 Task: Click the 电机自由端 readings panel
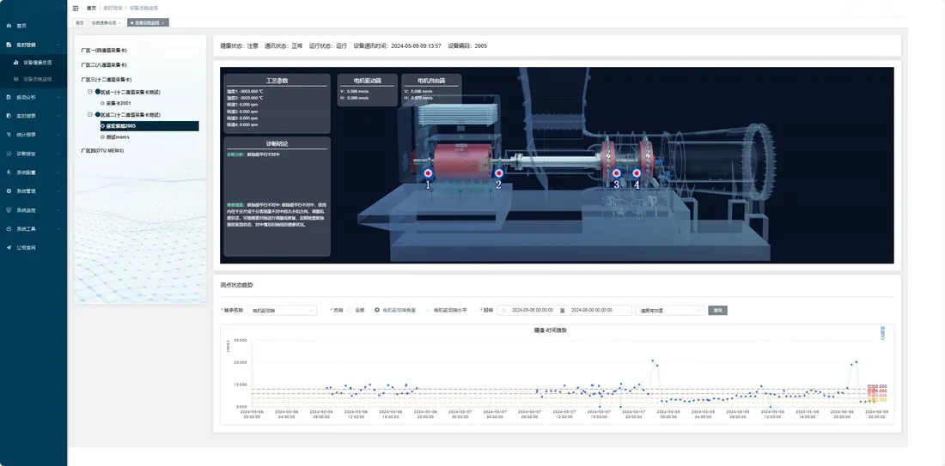point(431,90)
